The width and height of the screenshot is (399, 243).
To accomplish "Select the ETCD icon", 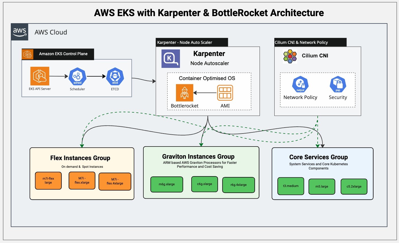I will (115, 76).
